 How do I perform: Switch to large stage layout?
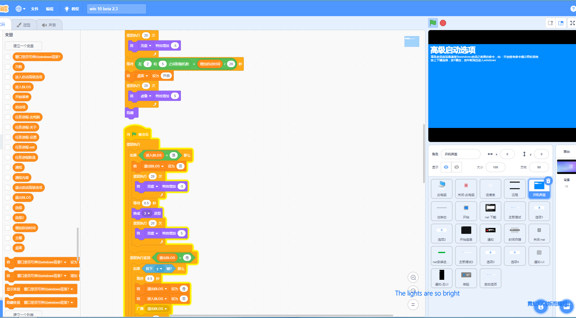pos(561,23)
